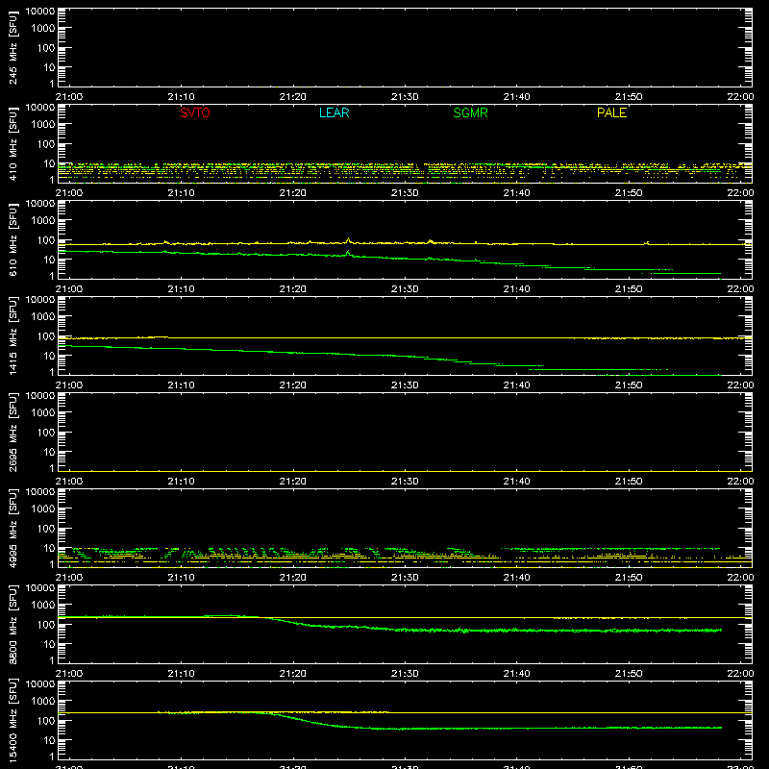
Task: Click 21:10 under the 2695 MHz panel
Action: 181,482
